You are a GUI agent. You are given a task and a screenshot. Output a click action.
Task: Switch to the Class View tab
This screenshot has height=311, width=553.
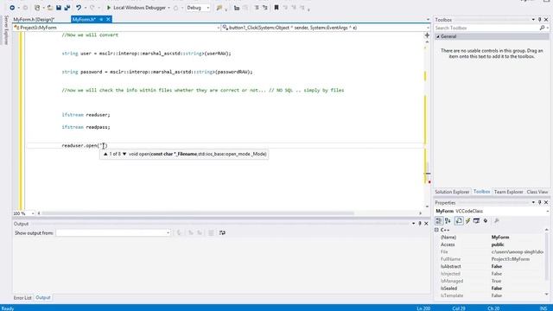pyautogui.click(x=537, y=192)
